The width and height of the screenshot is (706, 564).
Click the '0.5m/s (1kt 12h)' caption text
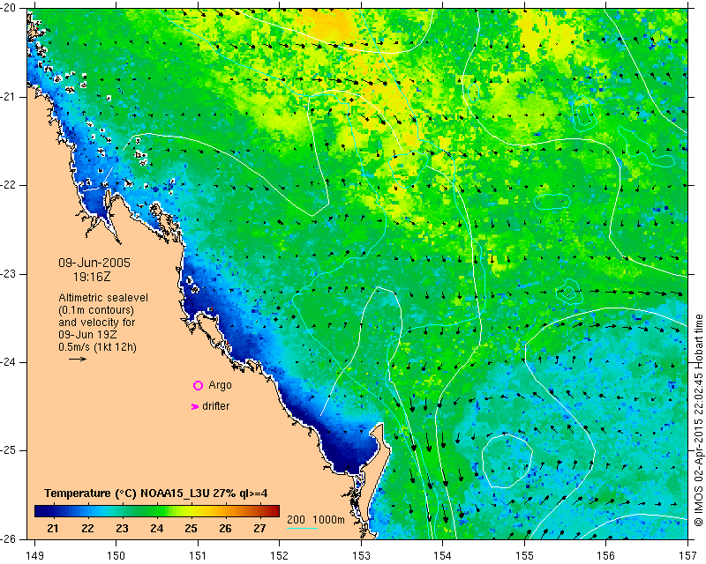[98, 346]
